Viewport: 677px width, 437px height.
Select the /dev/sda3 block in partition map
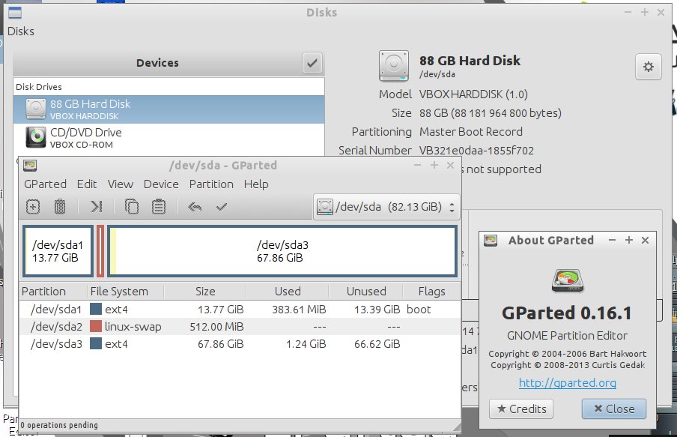pyautogui.click(x=282, y=251)
